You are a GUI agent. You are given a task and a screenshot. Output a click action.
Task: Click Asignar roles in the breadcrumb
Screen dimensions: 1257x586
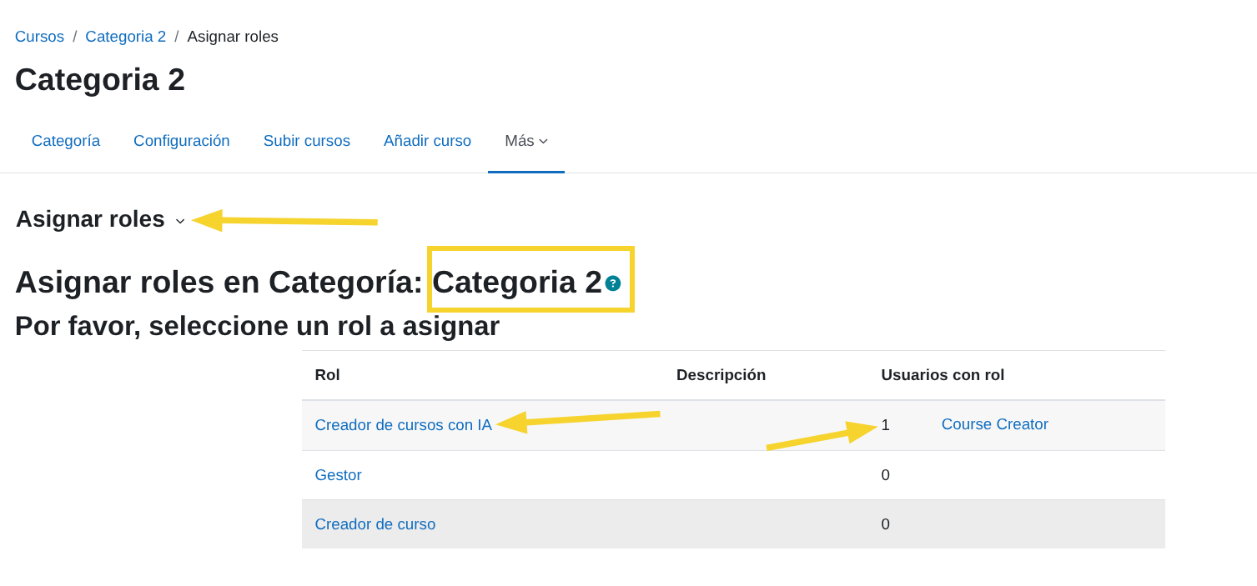point(232,36)
